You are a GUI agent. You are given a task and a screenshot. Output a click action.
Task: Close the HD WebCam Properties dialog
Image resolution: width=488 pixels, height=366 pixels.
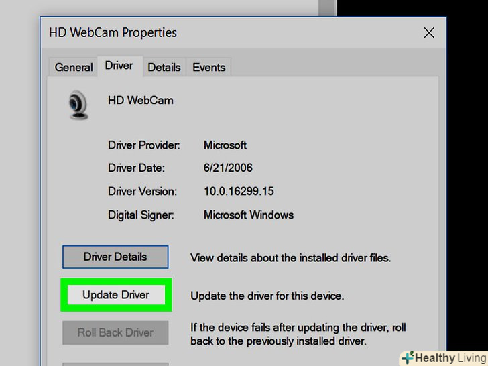coord(429,32)
